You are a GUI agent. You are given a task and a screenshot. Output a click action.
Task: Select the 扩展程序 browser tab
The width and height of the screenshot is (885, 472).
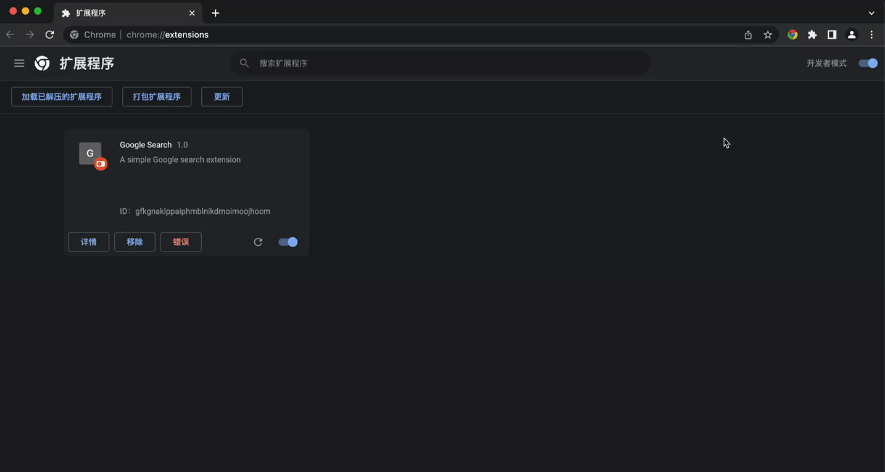[128, 13]
